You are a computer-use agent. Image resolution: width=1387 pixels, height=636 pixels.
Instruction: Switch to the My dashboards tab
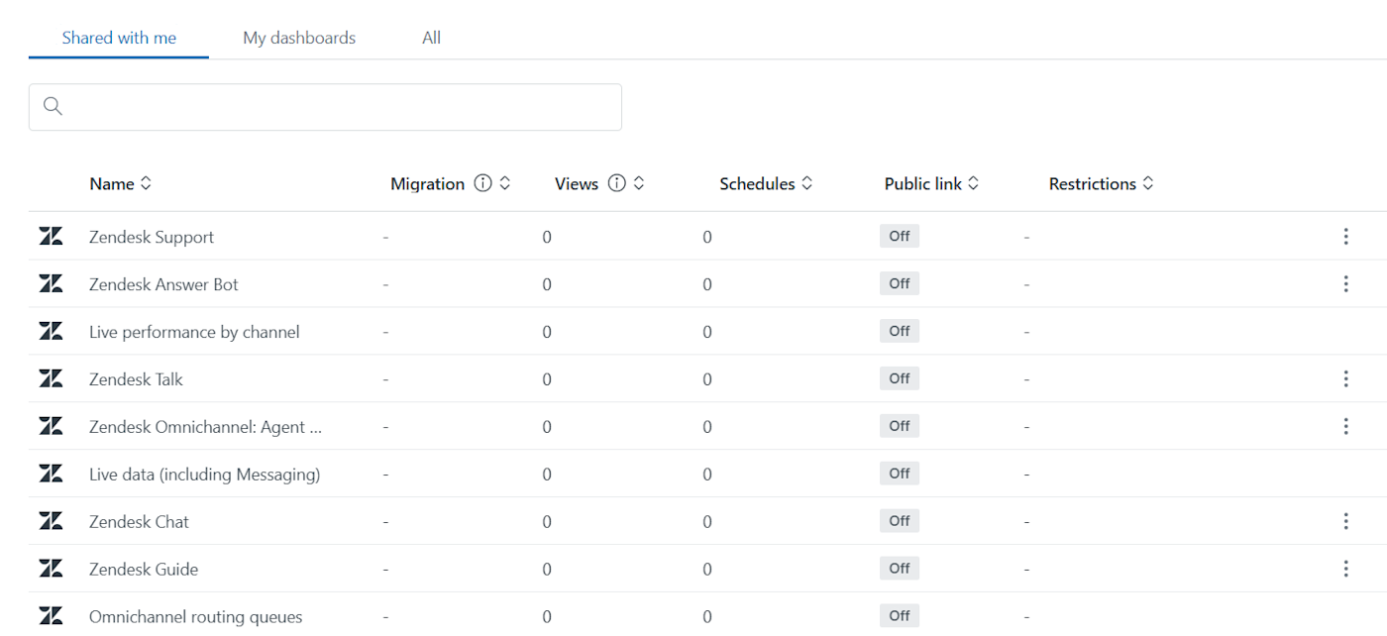[299, 38]
